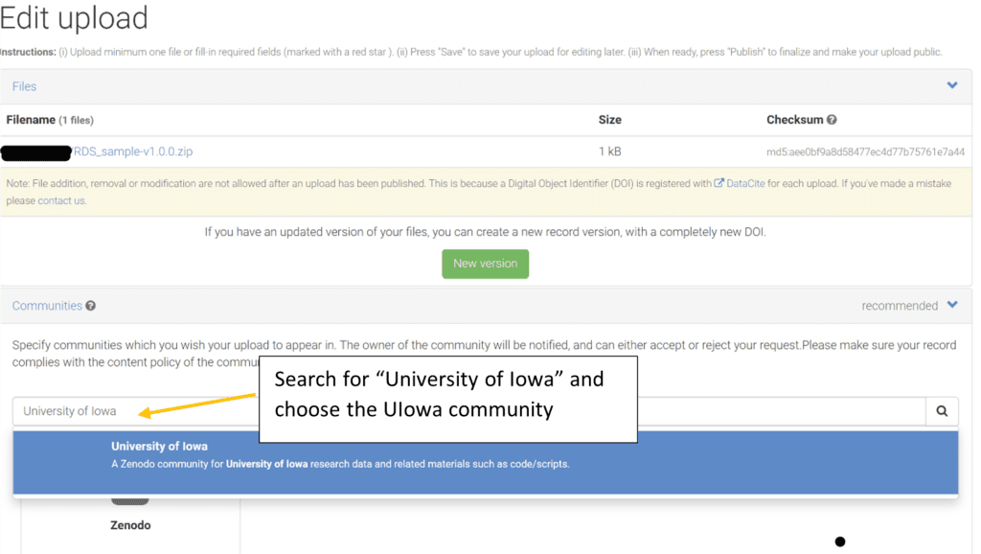Click the Files section header label

[x=24, y=85]
